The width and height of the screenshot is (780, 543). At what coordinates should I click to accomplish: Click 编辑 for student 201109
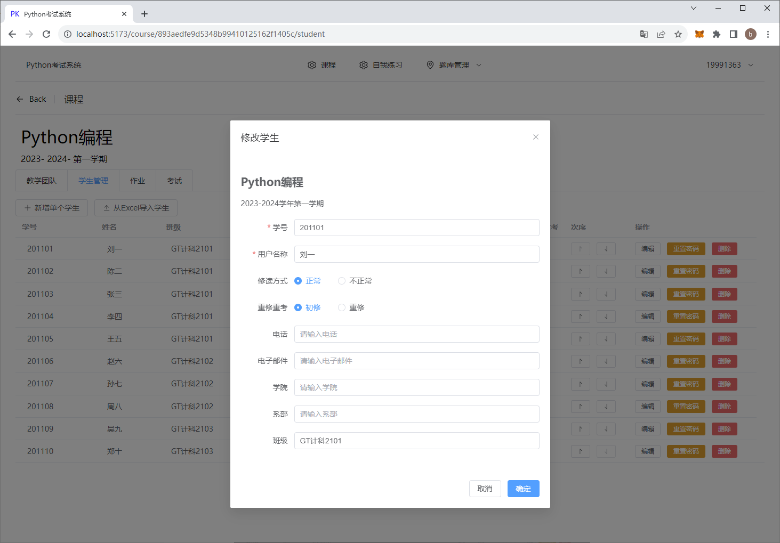pos(648,429)
